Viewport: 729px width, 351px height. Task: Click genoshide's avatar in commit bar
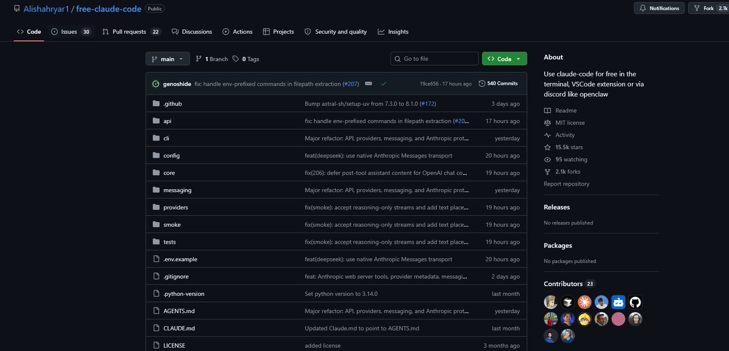pyautogui.click(x=156, y=84)
